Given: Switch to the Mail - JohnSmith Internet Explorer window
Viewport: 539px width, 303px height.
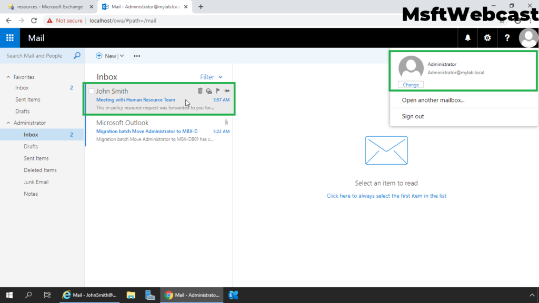Looking at the screenshot, I should click(89, 295).
